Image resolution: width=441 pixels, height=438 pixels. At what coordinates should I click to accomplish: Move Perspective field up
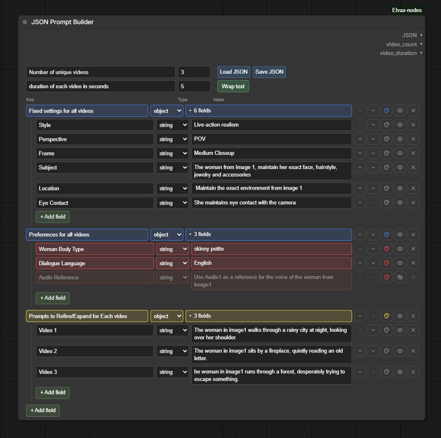[x=360, y=139]
